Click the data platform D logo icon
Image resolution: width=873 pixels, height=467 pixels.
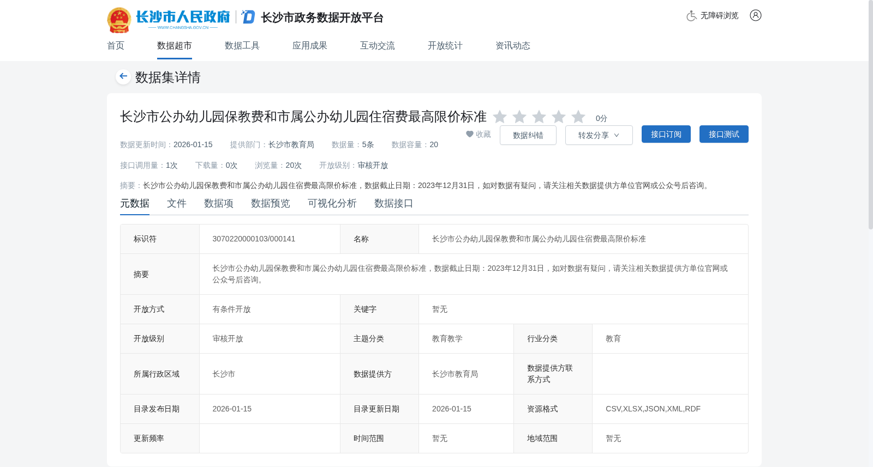pos(248,17)
